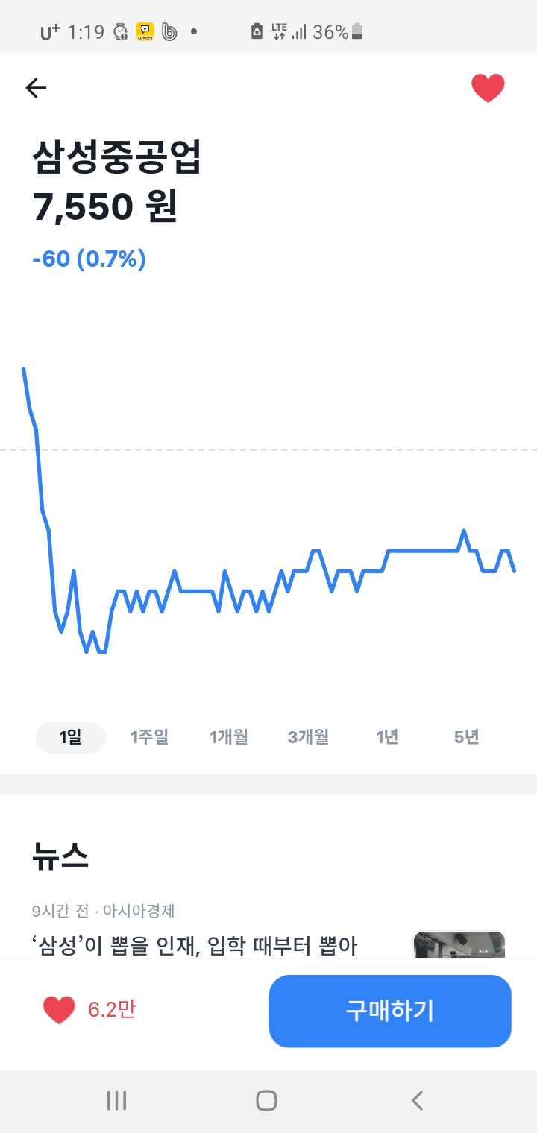This screenshot has width=537, height=1133.
Task: Tap the battery 36% status icon
Action: (x=339, y=32)
